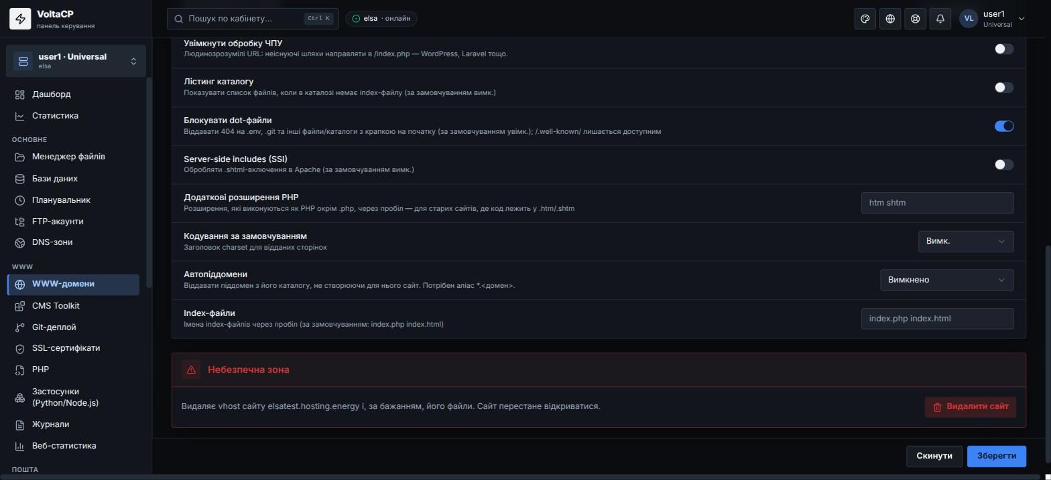Expand the user1 profile menu chevron
The height and width of the screenshot is (480, 1051).
(x=1022, y=19)
